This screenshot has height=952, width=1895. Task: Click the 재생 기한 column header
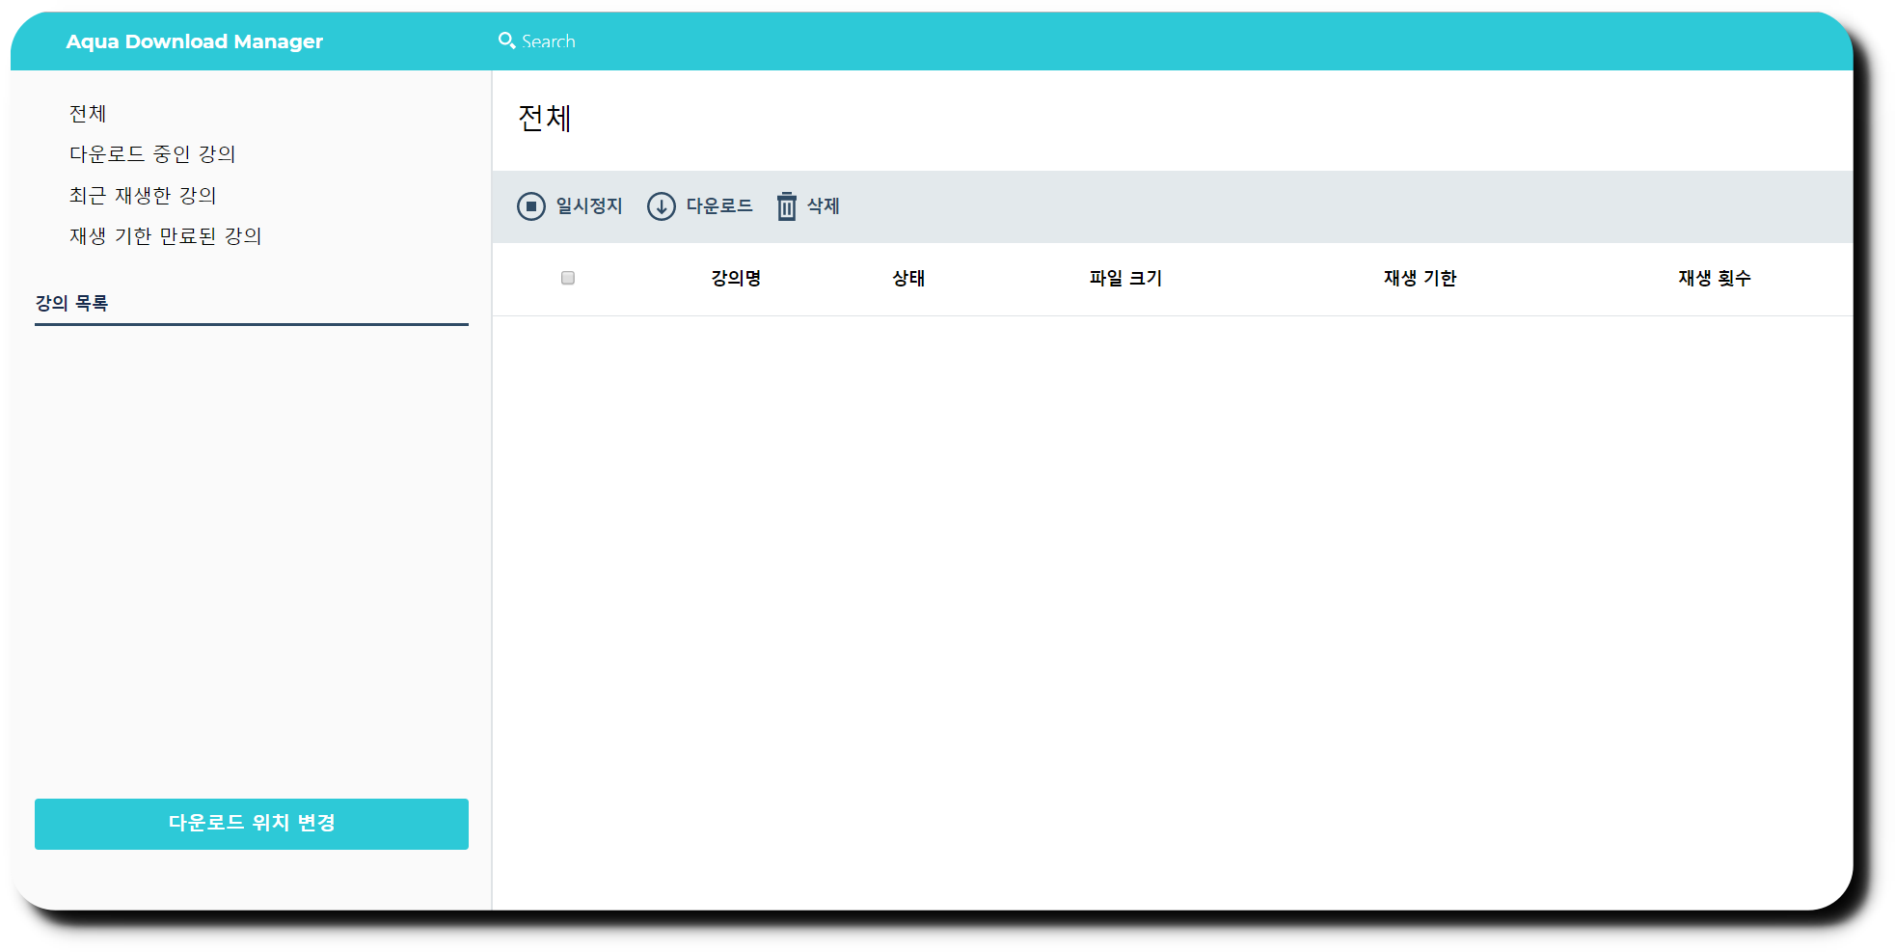click(1420, 278)
